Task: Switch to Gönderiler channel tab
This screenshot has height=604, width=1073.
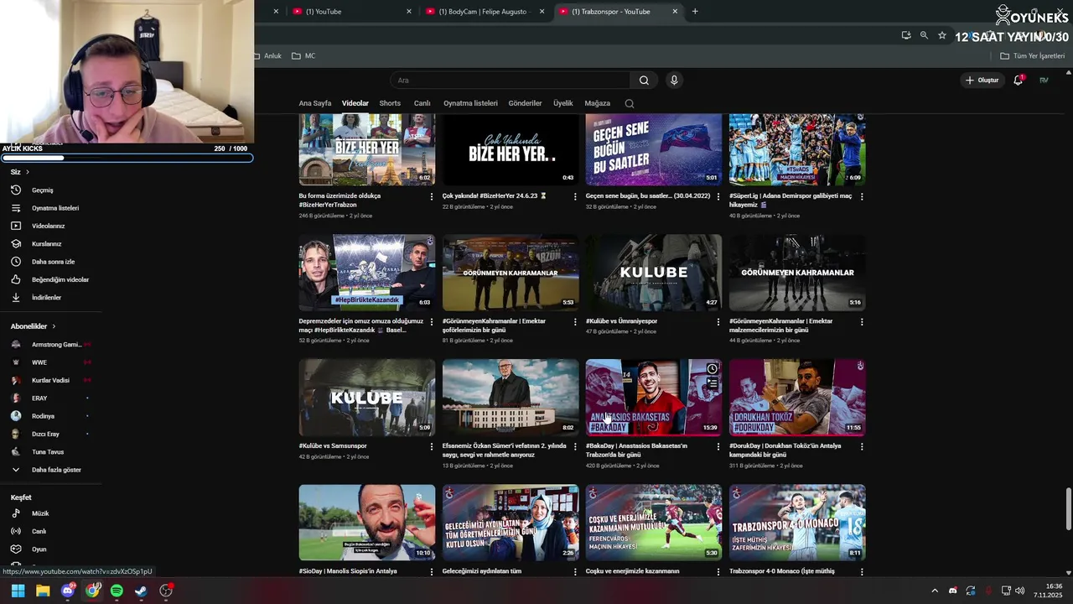Action: click(x=525, y=103)
